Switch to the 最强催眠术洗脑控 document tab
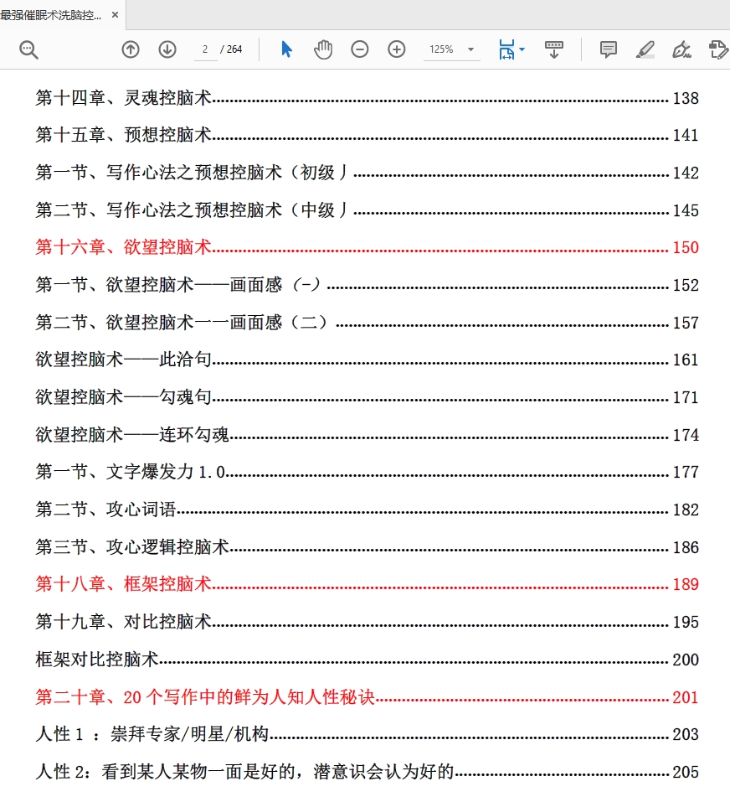730x802 pixels. pos(52,15)
